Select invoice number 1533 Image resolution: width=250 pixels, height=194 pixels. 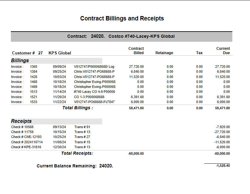34,102
